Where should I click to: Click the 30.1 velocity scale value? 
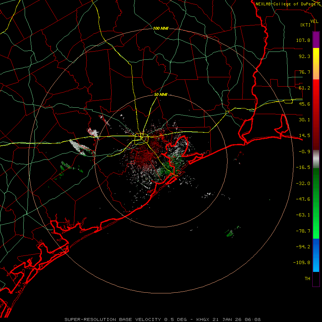tap(304, 120)
